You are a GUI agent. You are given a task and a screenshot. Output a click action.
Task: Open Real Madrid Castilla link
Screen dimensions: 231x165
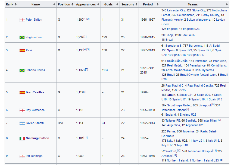click(200, 85)
